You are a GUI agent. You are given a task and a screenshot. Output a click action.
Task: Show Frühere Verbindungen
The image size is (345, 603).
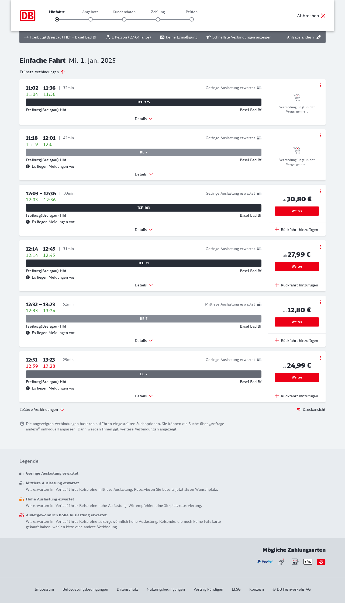42,72
